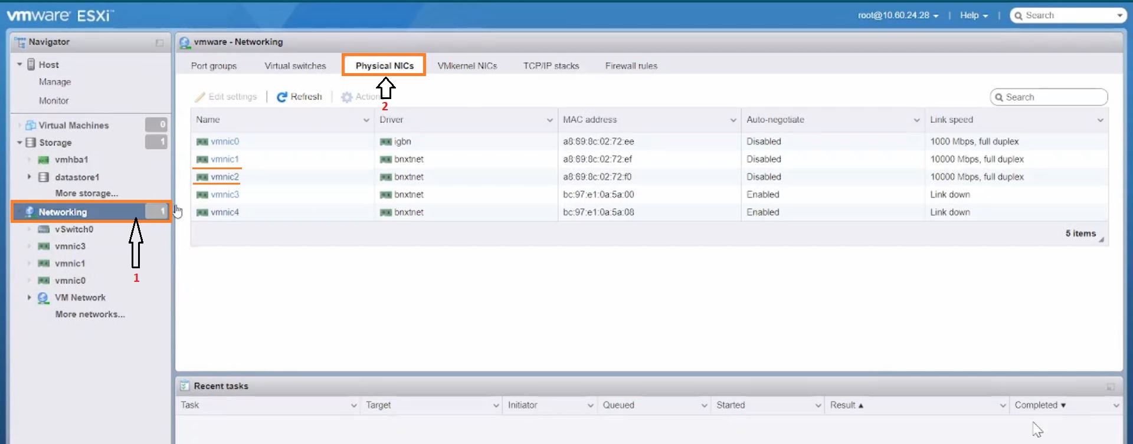Minimize the Recent tasks panel
Viewport: 1133px width, 444px height.
pos(1110,387)
